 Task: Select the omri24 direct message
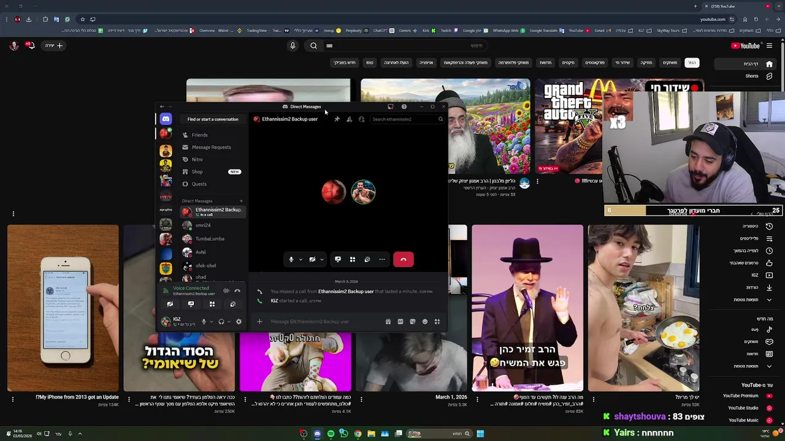212,225
